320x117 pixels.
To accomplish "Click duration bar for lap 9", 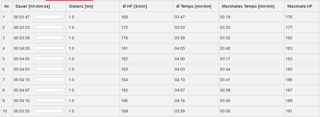I will 50,100.
